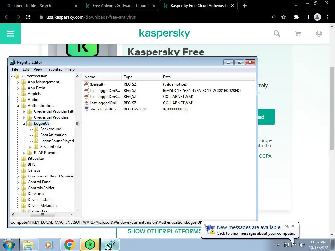Click the Kaspersky logo

tap(165, 34)
